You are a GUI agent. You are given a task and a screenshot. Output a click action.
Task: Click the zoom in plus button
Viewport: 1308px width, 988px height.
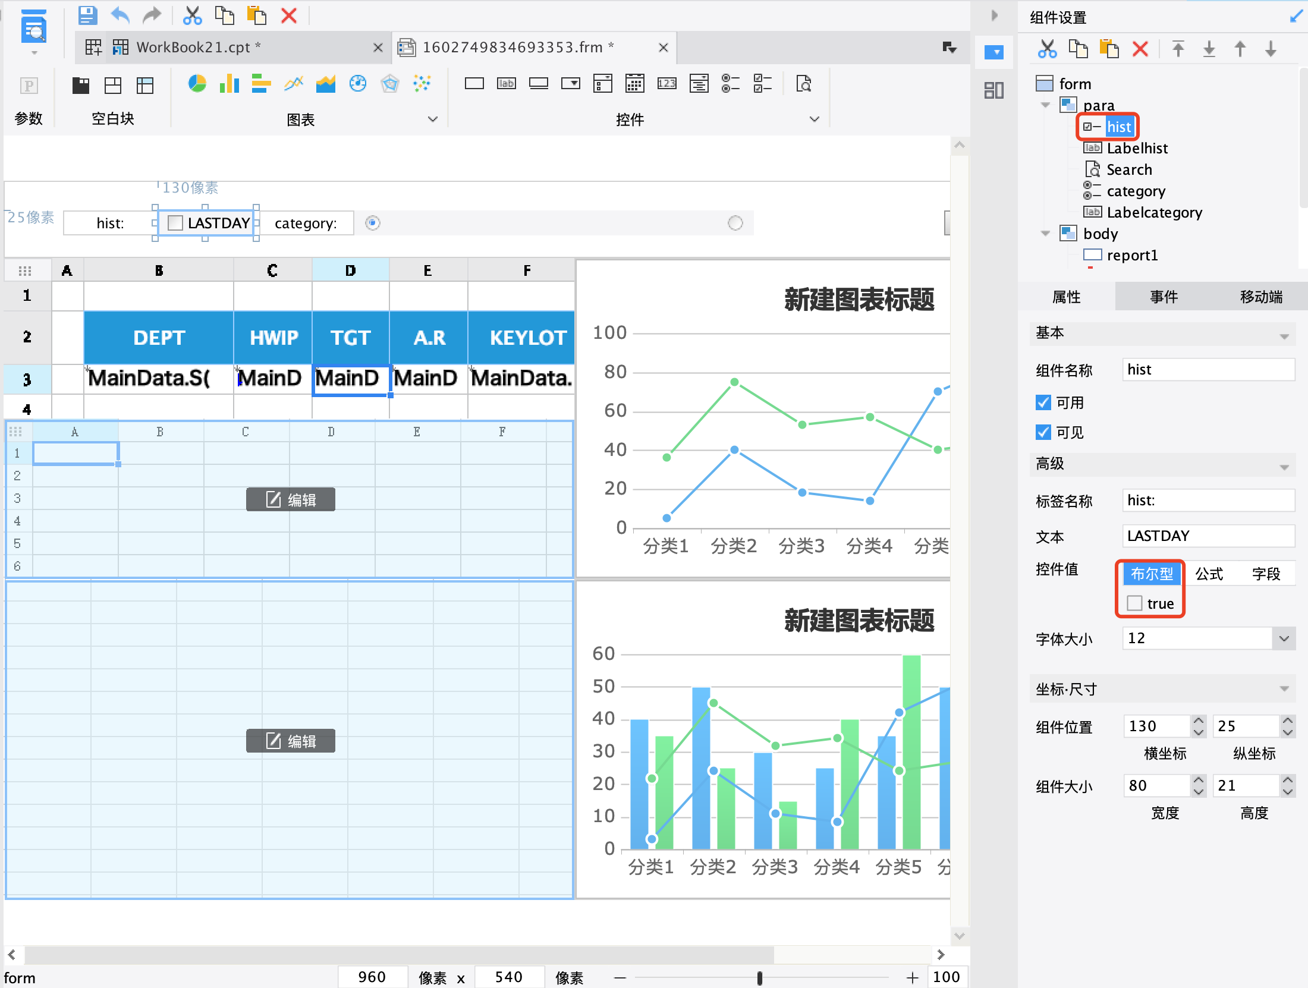[912, 978]
